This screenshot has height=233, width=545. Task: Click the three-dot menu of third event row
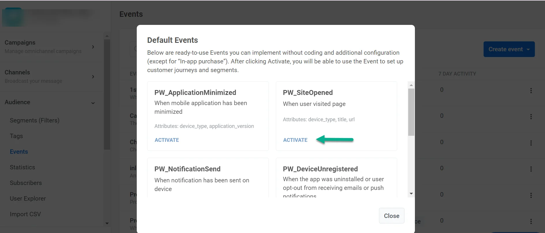[531, 143]
